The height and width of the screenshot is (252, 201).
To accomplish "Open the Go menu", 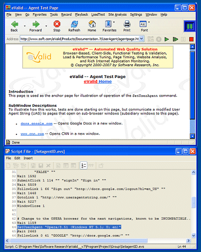I will 27,15.
